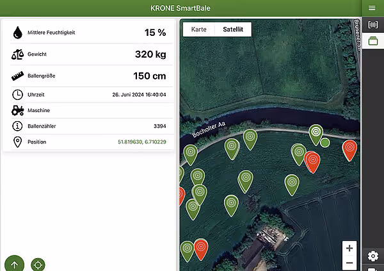Switch the map to Satellit view
This screenshot has width=384, height=271.
click(x=233, y=29)
